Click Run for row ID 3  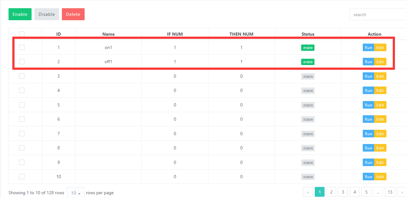(368, 76)
